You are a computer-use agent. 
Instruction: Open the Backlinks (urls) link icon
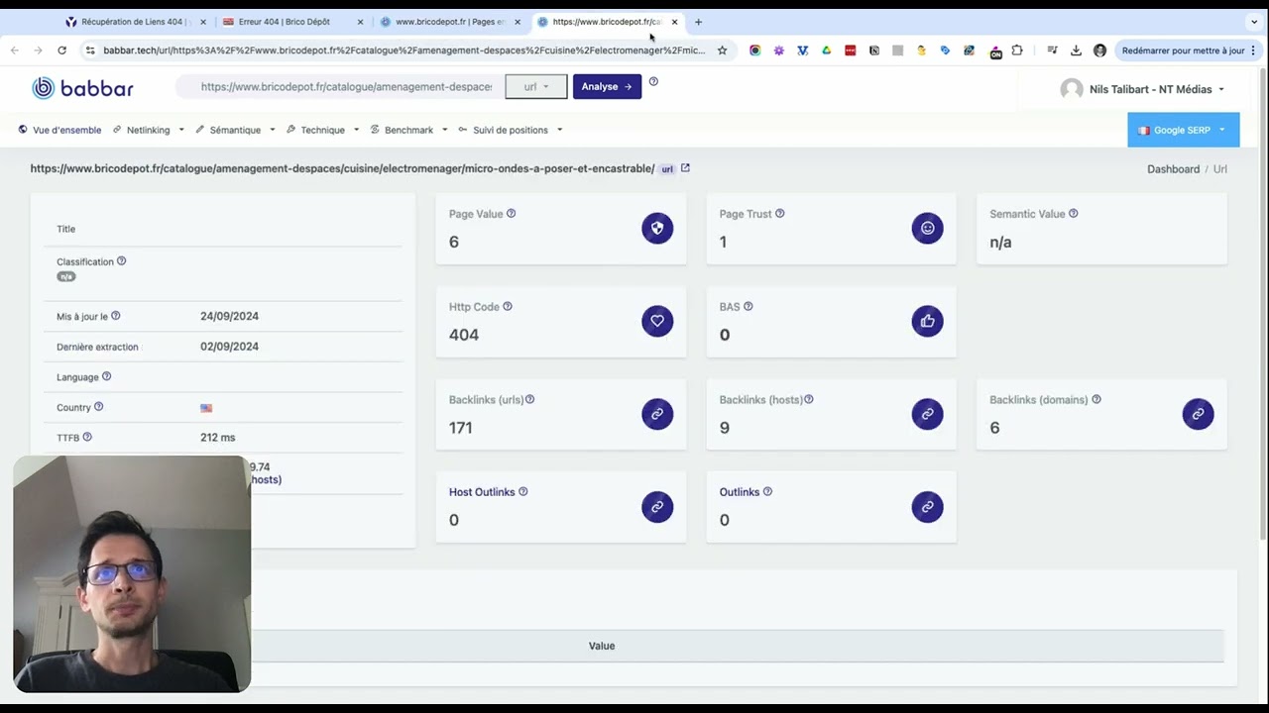point(657,414)
